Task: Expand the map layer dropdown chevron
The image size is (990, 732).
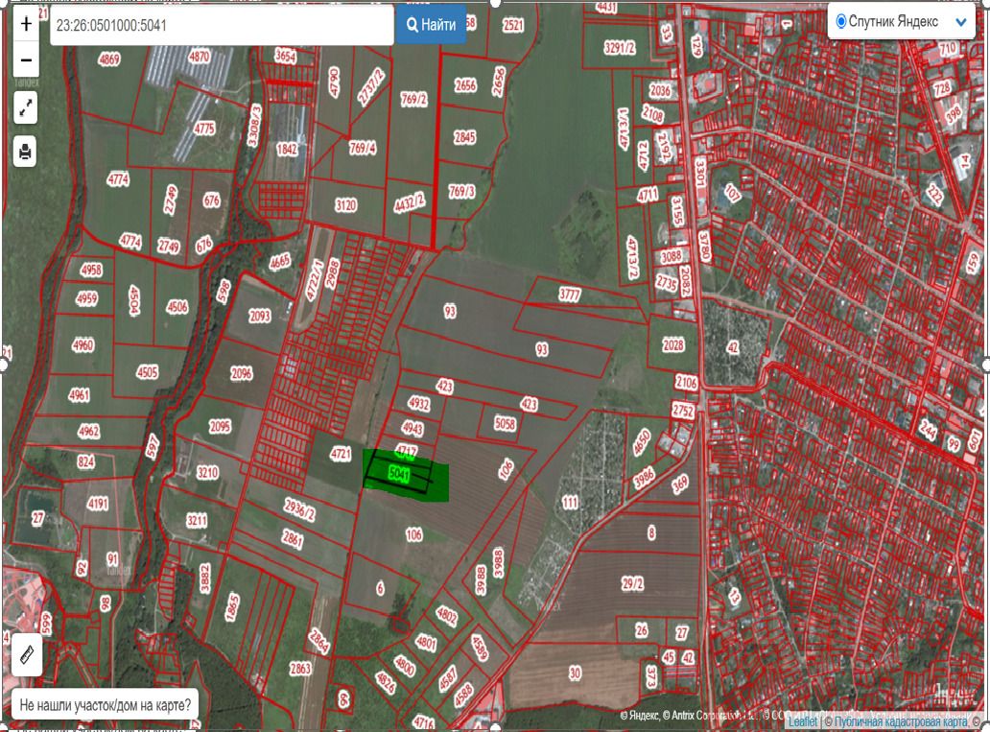Action: [x=961, y=22]
